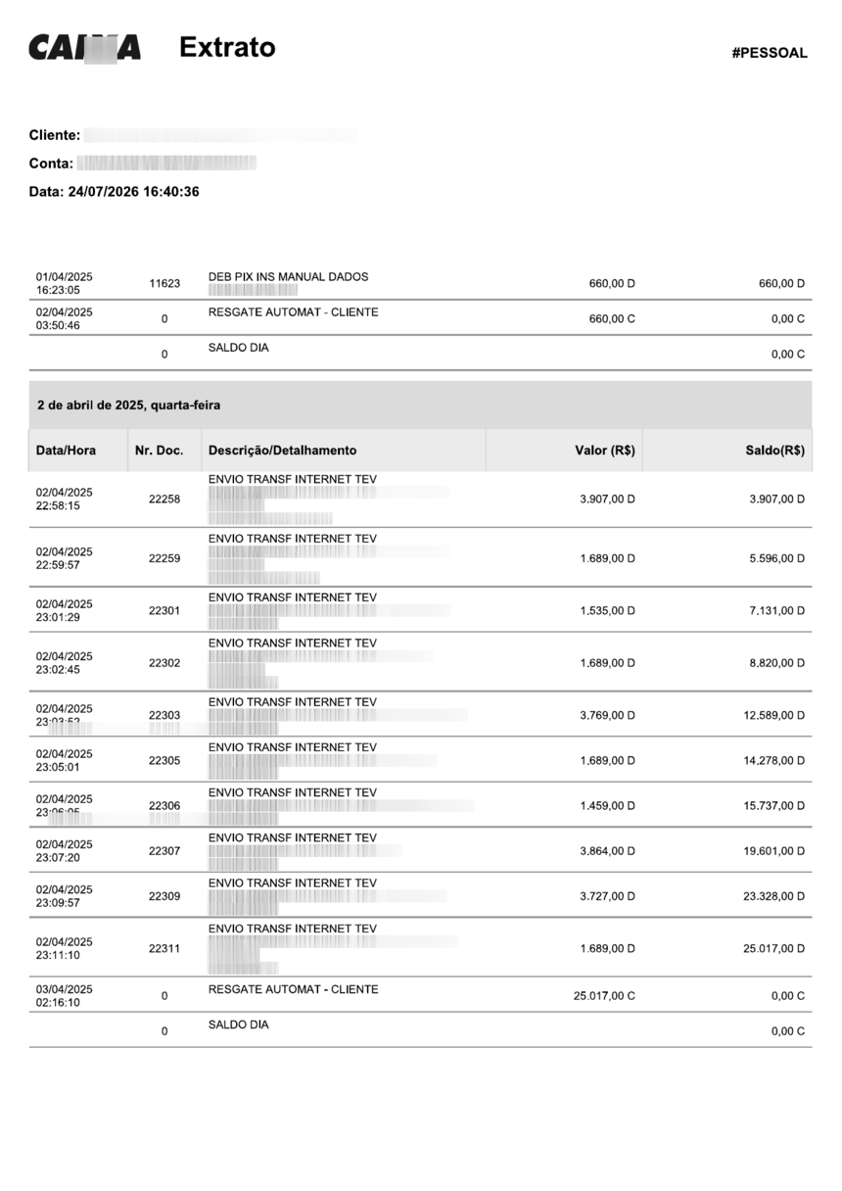Click the #PESSOAL hashtag label
842x1191 pixels.
770,53
